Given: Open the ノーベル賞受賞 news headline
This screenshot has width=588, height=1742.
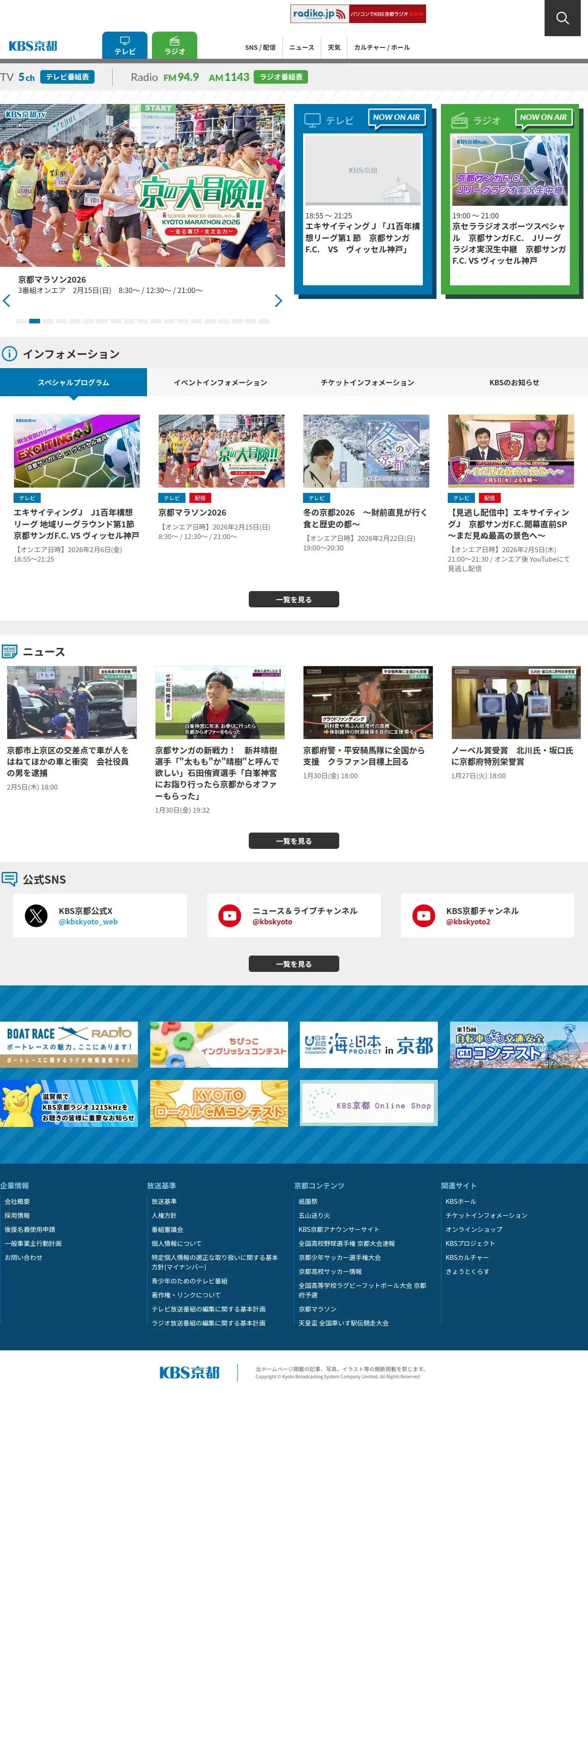Looking at the screenshot, I should (512, 756).
